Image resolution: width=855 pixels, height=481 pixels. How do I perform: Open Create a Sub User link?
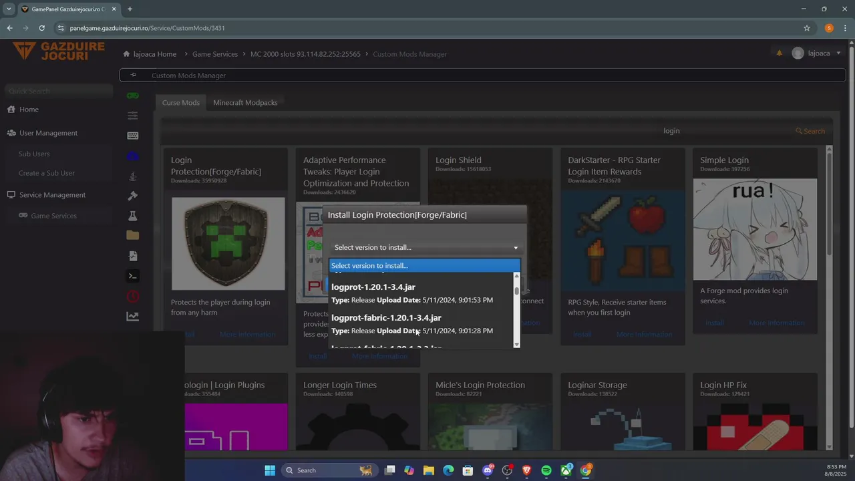(47, 173)
